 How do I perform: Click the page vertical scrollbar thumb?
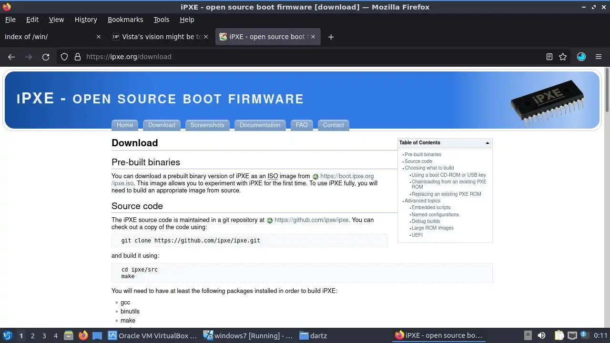tap(607, 91)
